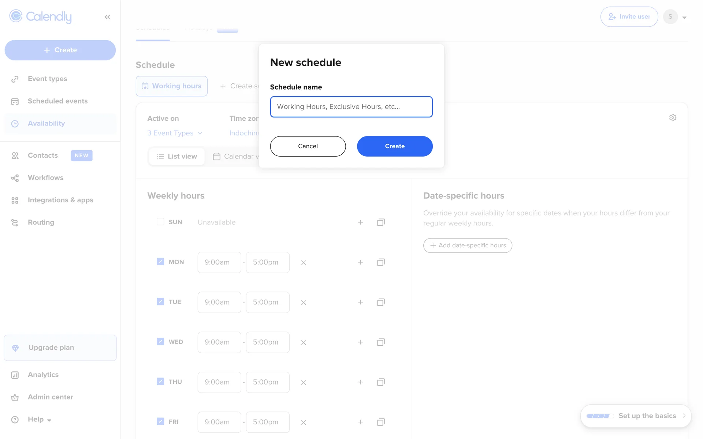Screen dimensions: 703x439
Task: Remove Tuesday's time interval with X
Action: (303, 303)
